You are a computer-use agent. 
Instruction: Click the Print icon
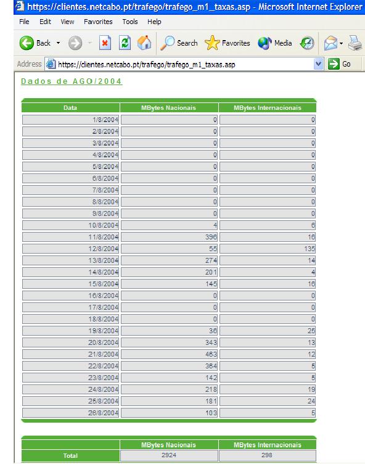(355, 43)
